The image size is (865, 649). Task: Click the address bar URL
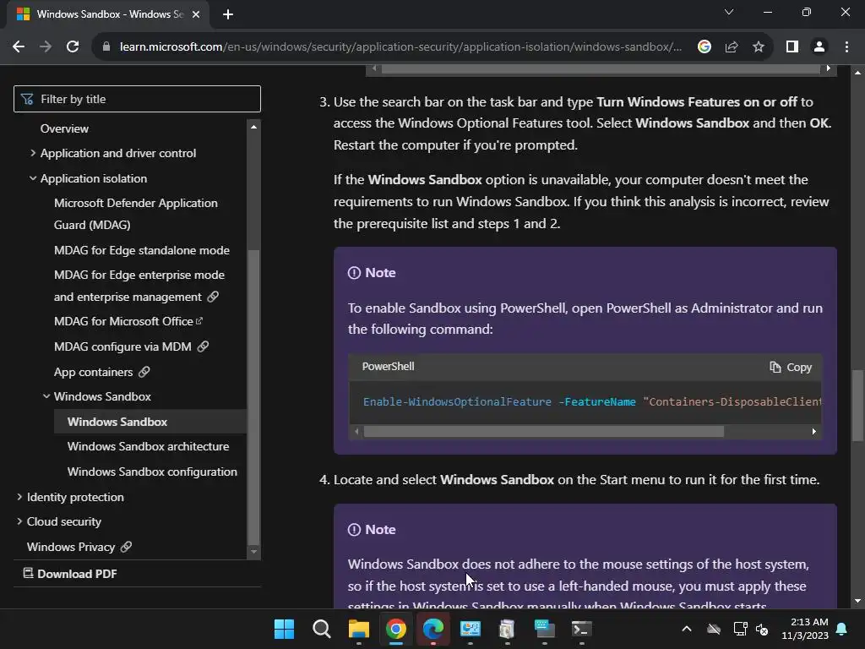(400, 47)
